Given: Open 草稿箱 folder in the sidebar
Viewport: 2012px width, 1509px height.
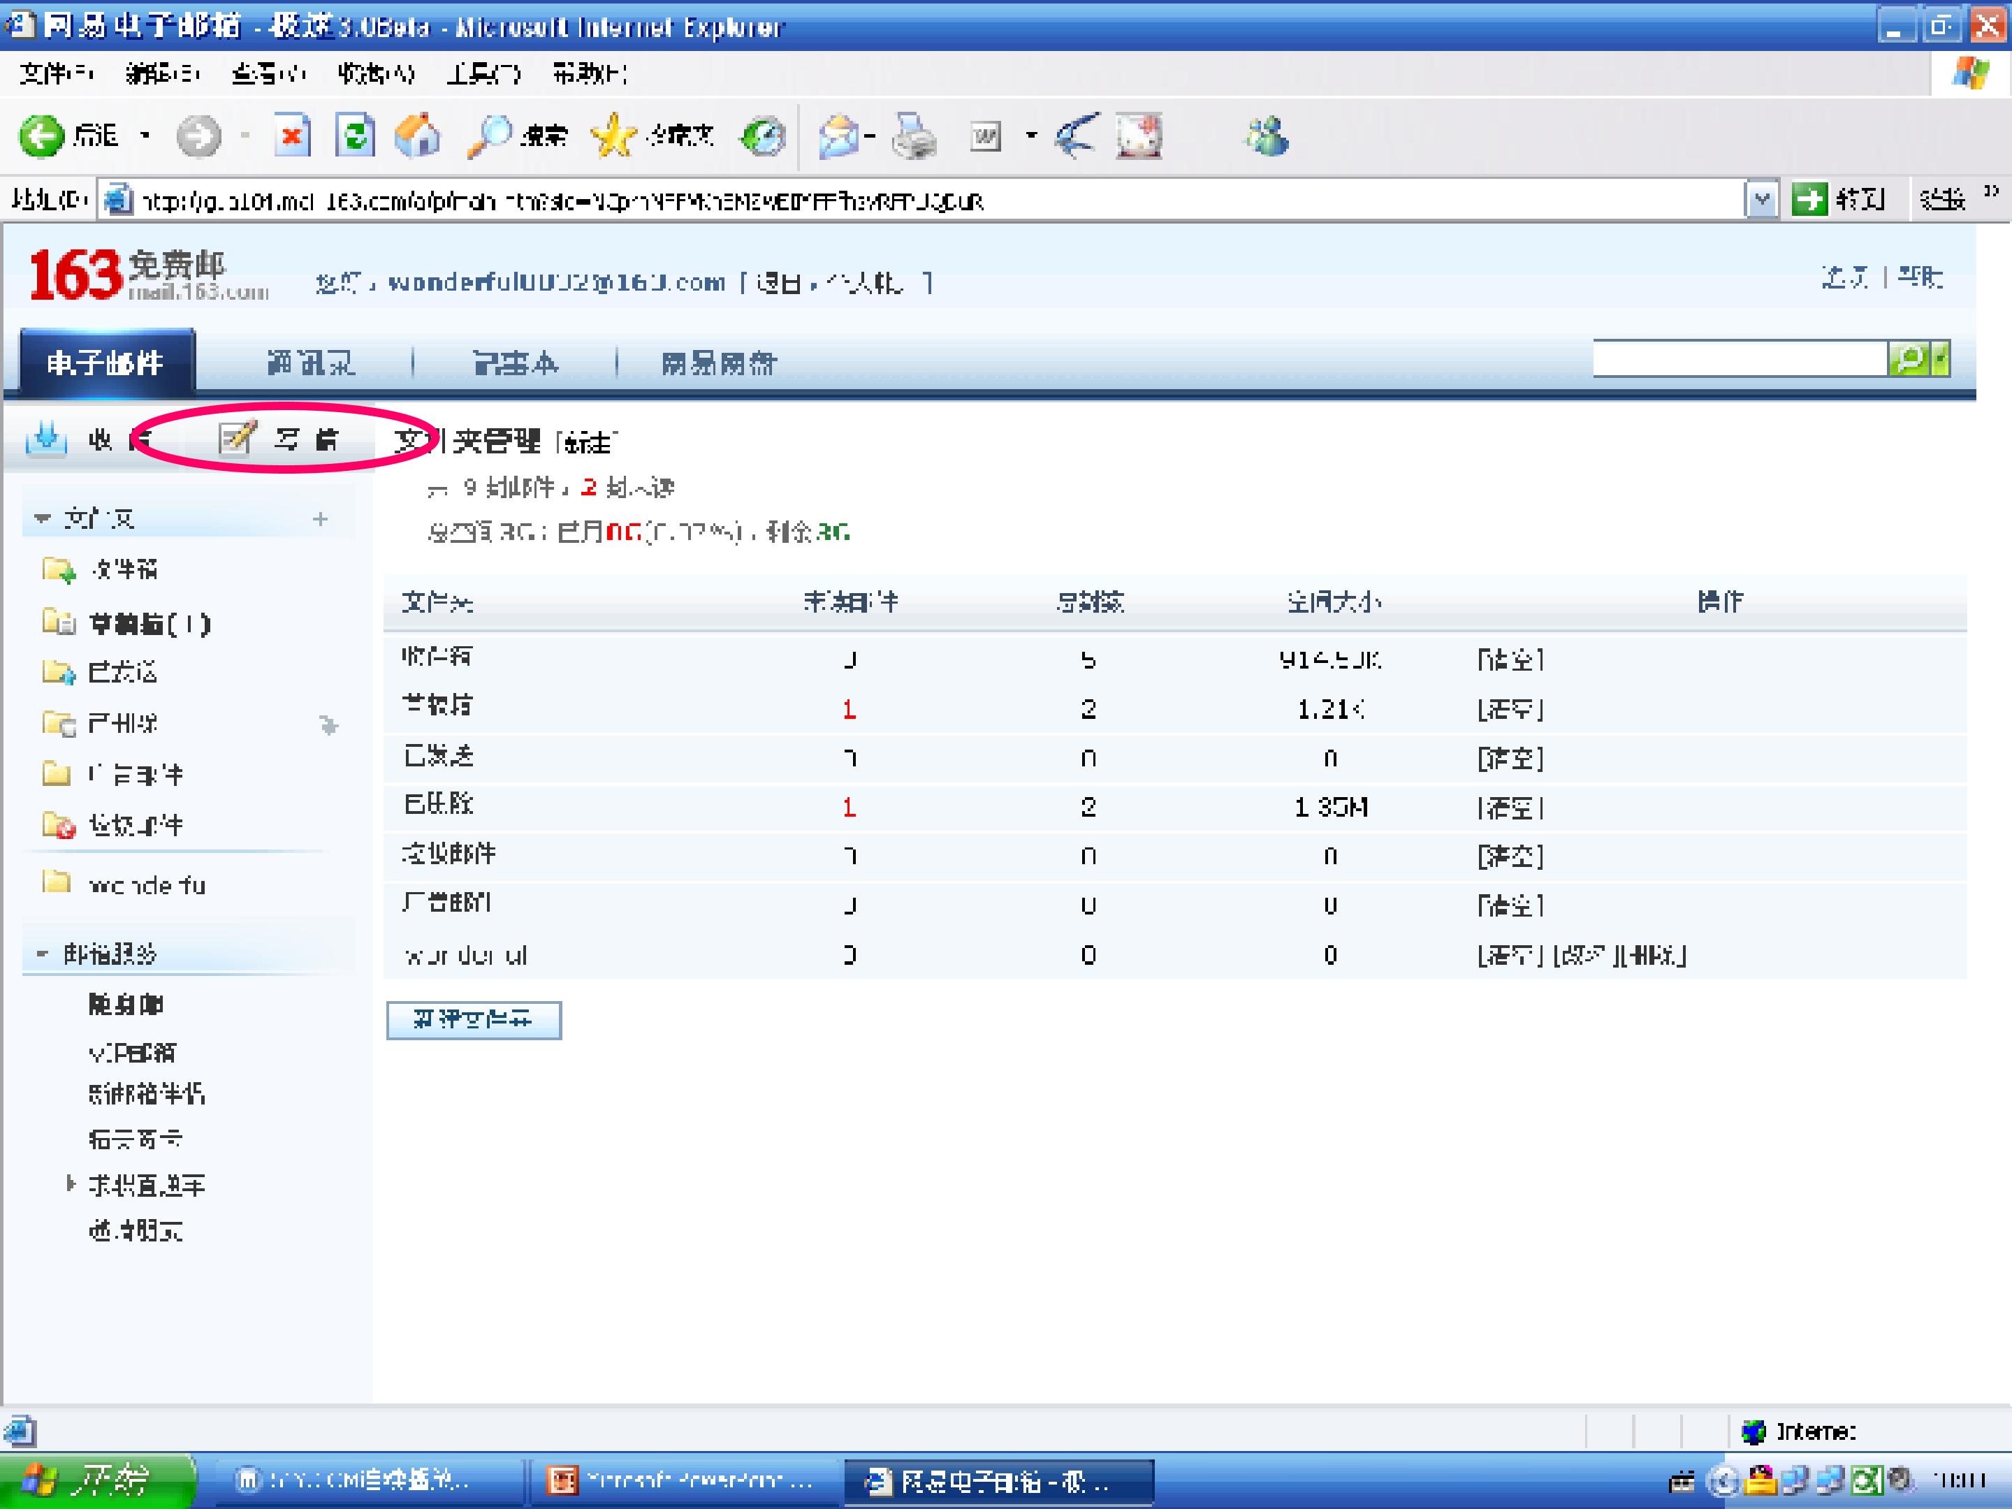Looking at the screenshot, I should pos(150,623).
